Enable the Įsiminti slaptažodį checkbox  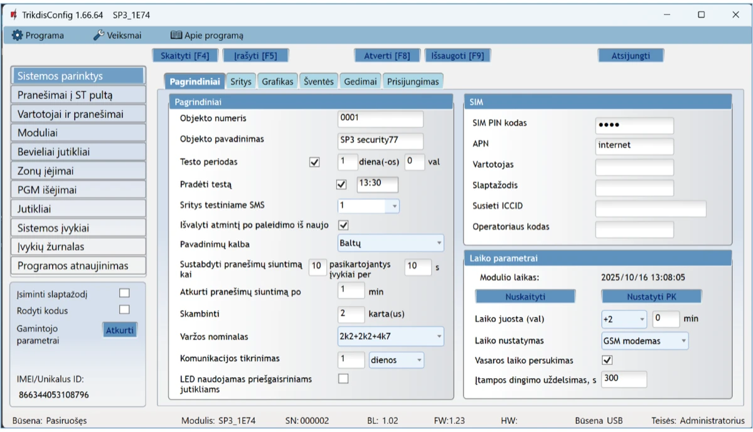click(124, 293)
